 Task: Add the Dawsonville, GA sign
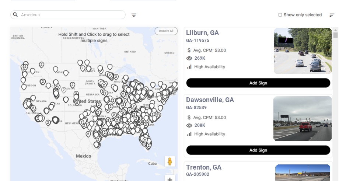(258, 150)
